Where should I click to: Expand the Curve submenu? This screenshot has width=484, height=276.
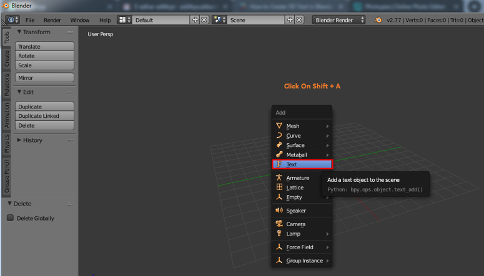click(x=327, y=136)
